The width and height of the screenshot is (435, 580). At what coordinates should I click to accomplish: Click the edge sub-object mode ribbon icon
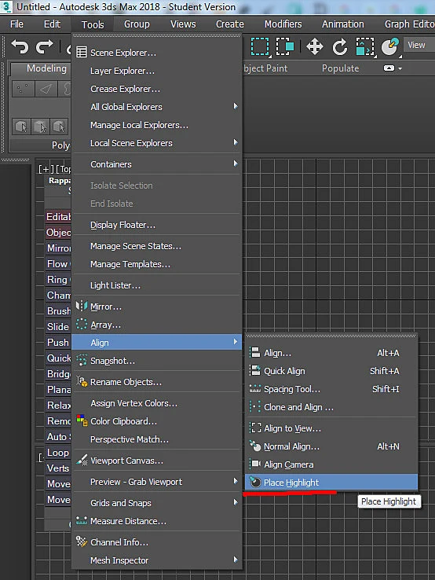[x=45, y=89]
